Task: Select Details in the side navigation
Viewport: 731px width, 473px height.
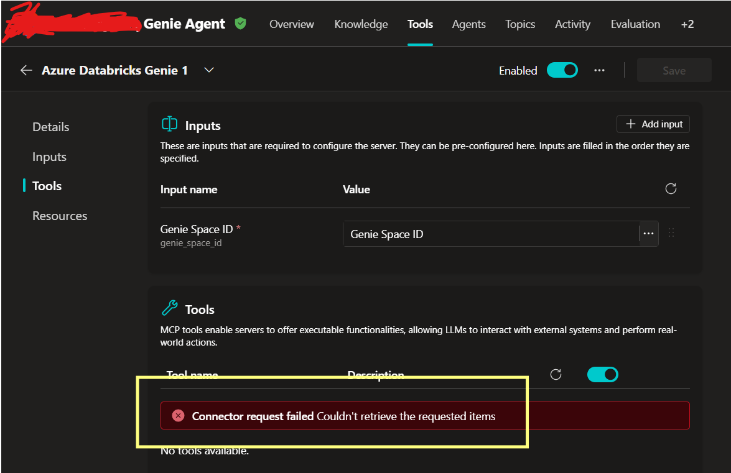Action: tap(51, 127)
